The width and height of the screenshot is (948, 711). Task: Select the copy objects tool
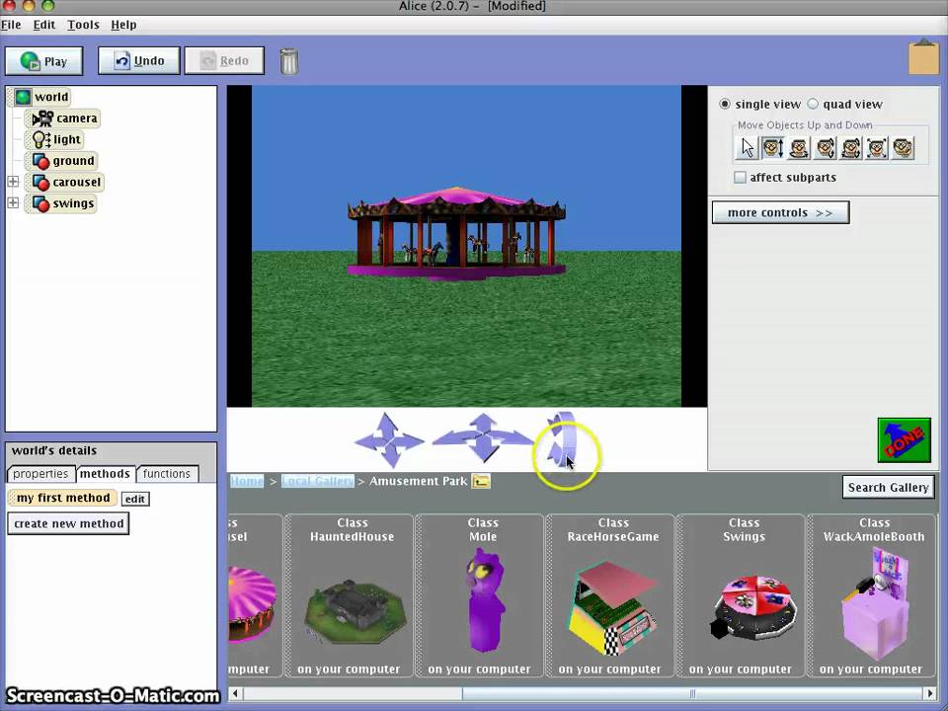903,148
